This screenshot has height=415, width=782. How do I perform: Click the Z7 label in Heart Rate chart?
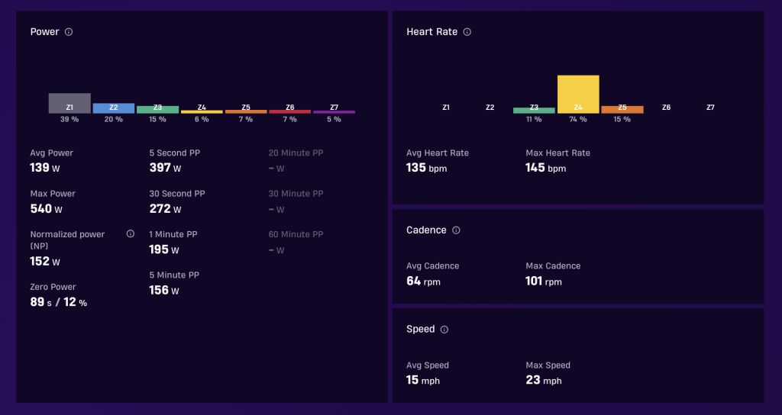coord(710,108)
